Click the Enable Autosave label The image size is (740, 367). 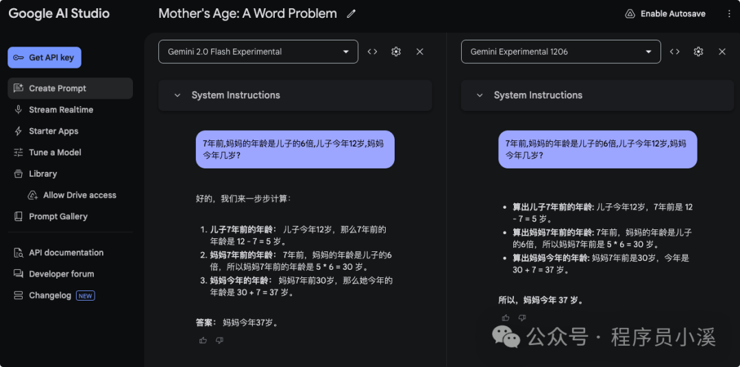tap(673, 14)
